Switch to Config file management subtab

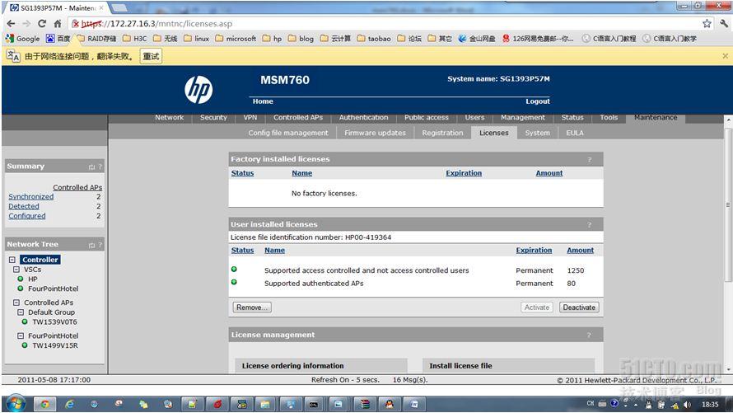click(288, 133)
